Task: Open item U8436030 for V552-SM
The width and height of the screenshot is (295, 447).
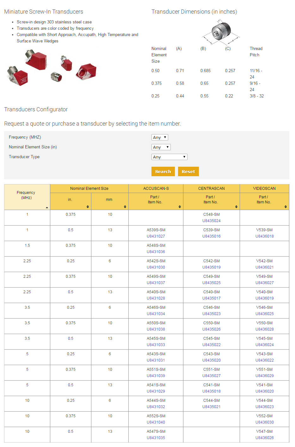Action: coord(265,422)
